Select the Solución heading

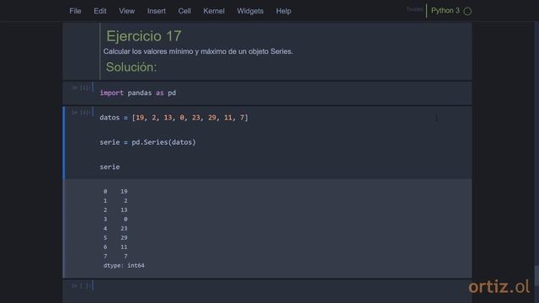pos(131,67)
